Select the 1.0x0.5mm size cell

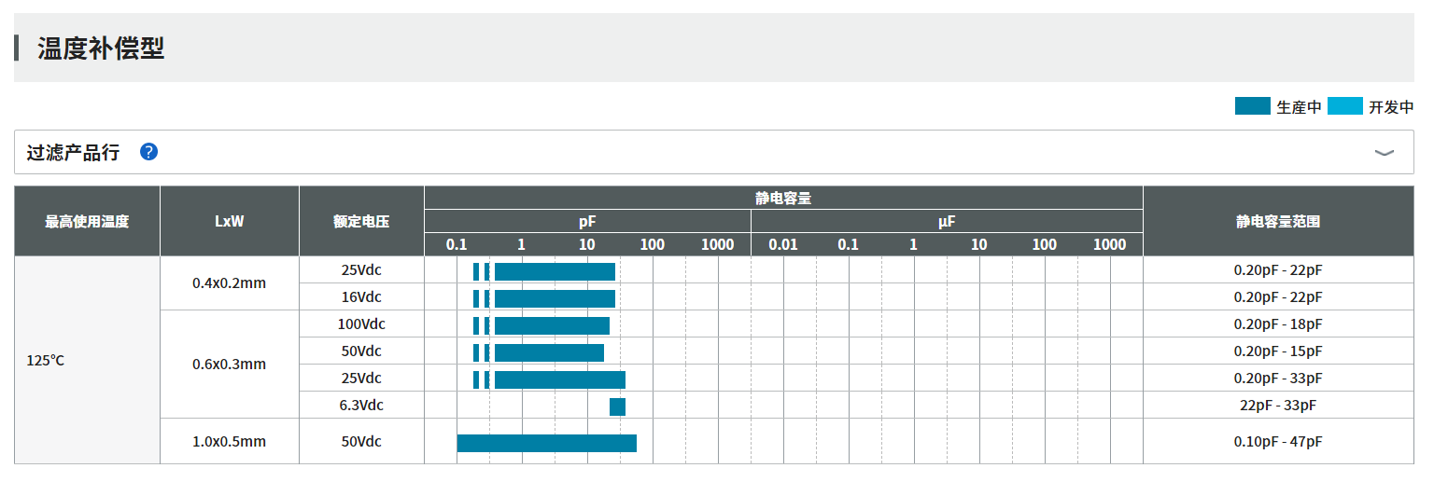point(229,442)
